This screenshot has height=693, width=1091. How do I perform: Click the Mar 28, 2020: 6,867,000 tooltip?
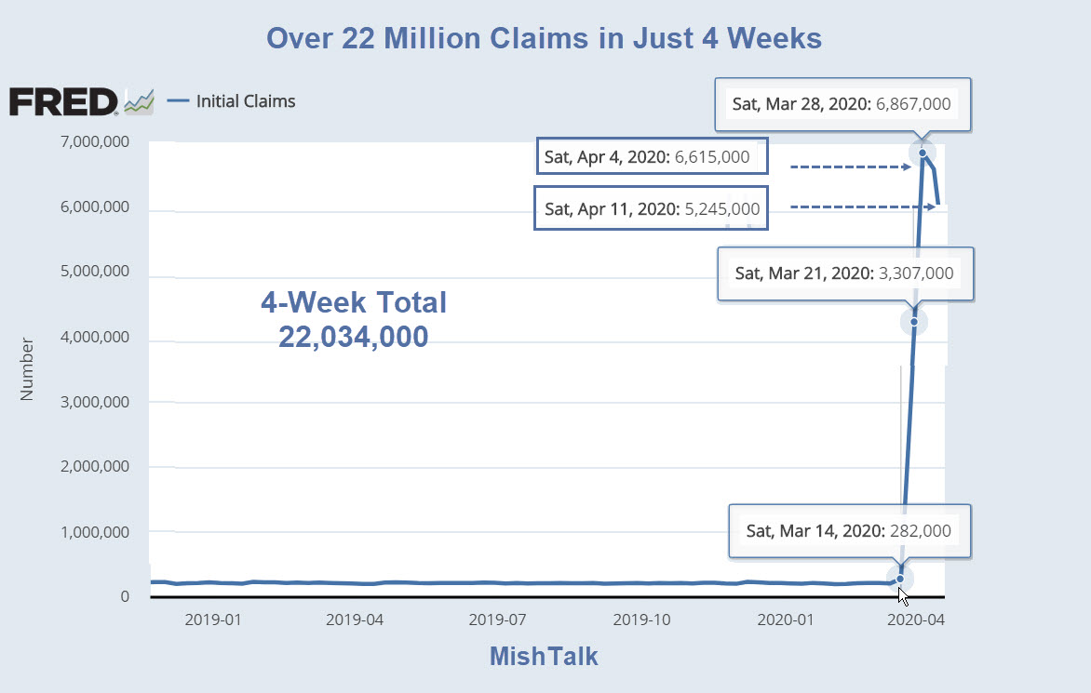pos(842,104)
